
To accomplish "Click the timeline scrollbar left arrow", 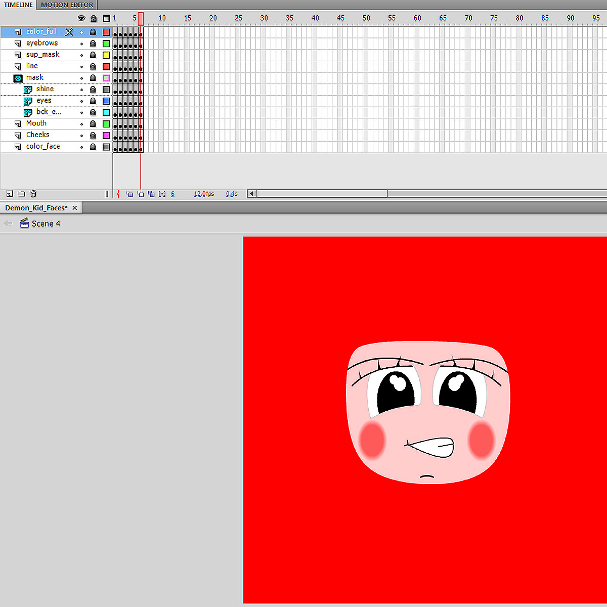I will 251,194.
